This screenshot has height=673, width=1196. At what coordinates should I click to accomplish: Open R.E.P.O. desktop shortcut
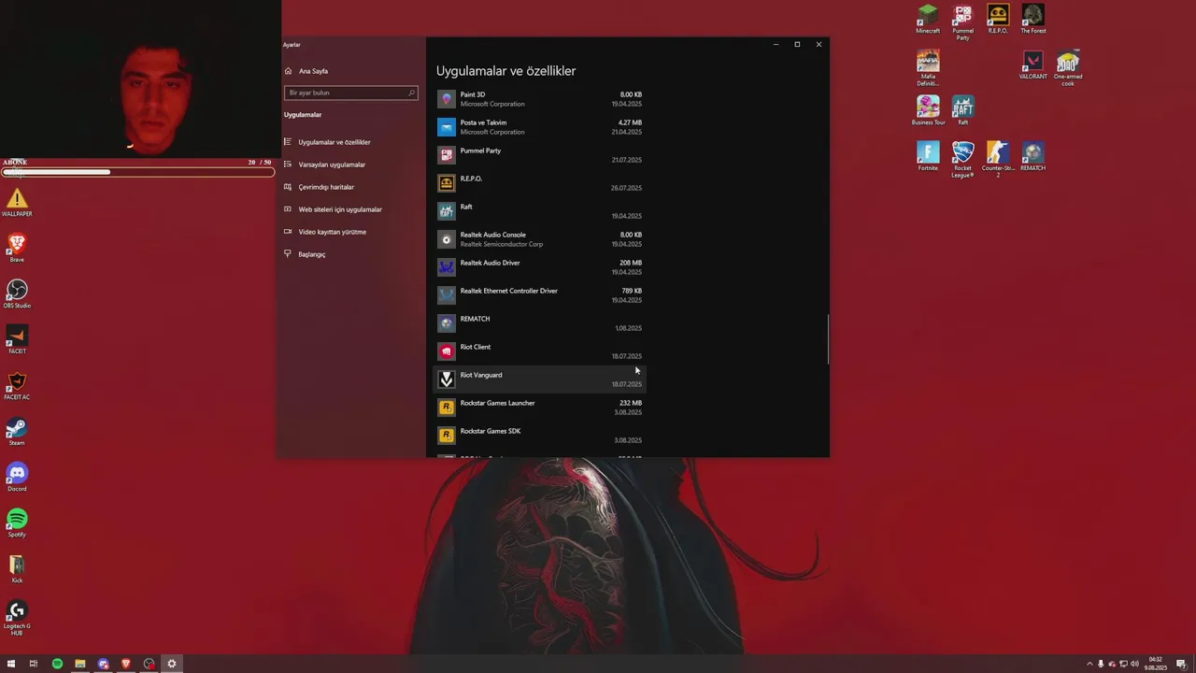click(998, 19)
